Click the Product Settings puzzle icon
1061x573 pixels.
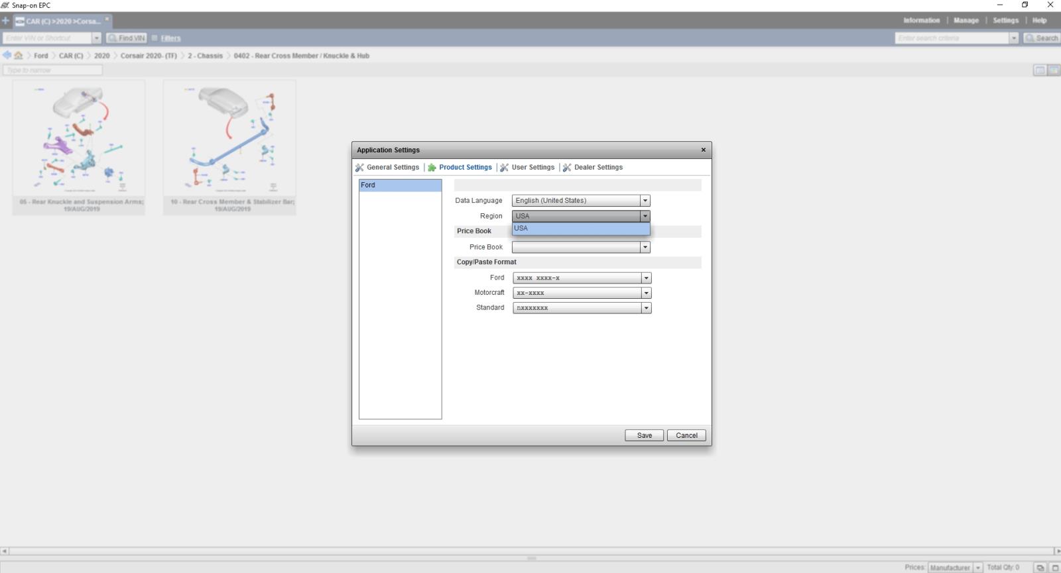(432, 168)
